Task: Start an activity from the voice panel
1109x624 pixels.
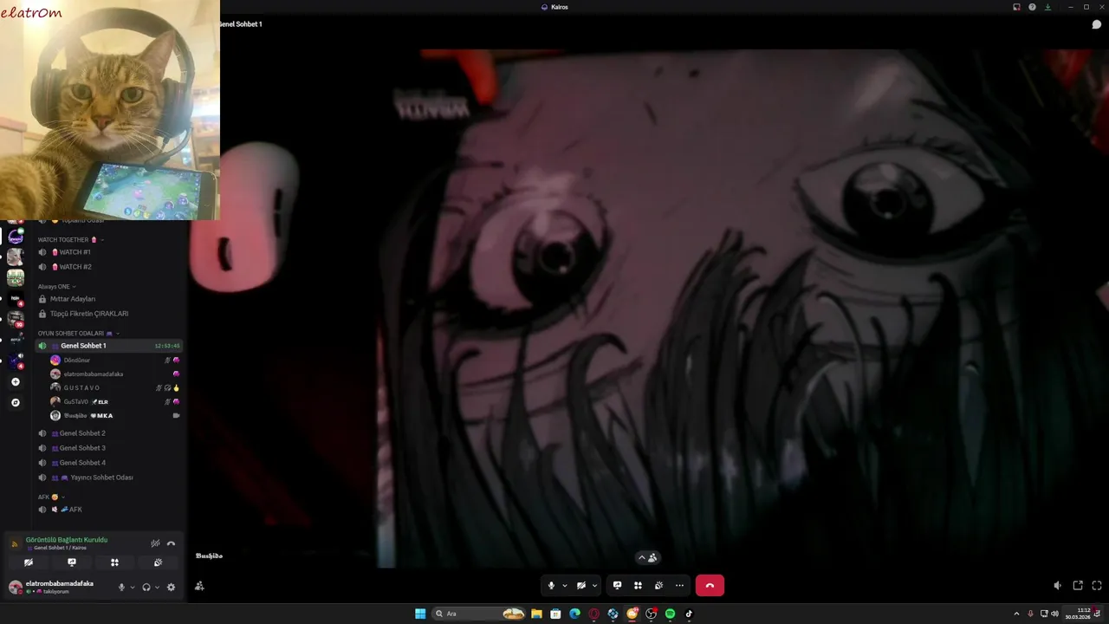Action: click(114, 562)
